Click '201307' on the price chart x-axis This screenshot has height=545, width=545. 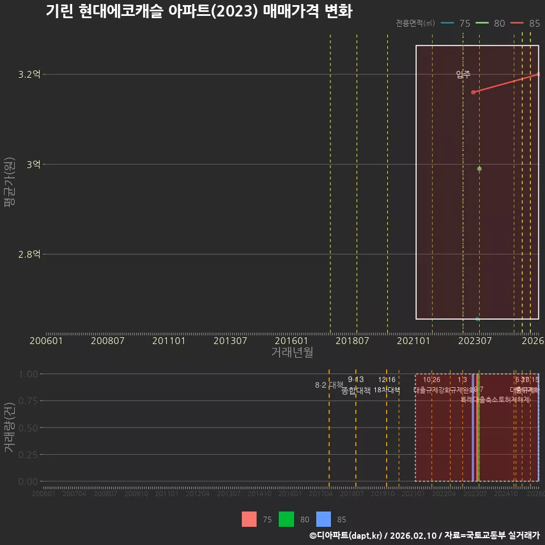pyautogui.click(x=230, y=341)
